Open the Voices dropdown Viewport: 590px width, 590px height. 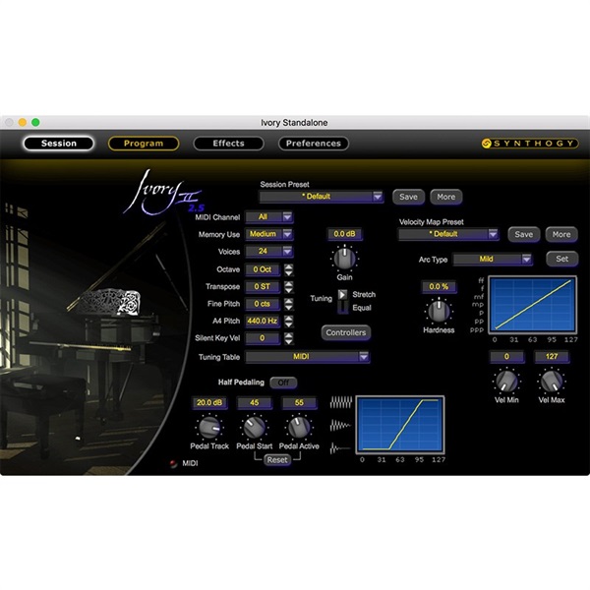pos(269,251)
